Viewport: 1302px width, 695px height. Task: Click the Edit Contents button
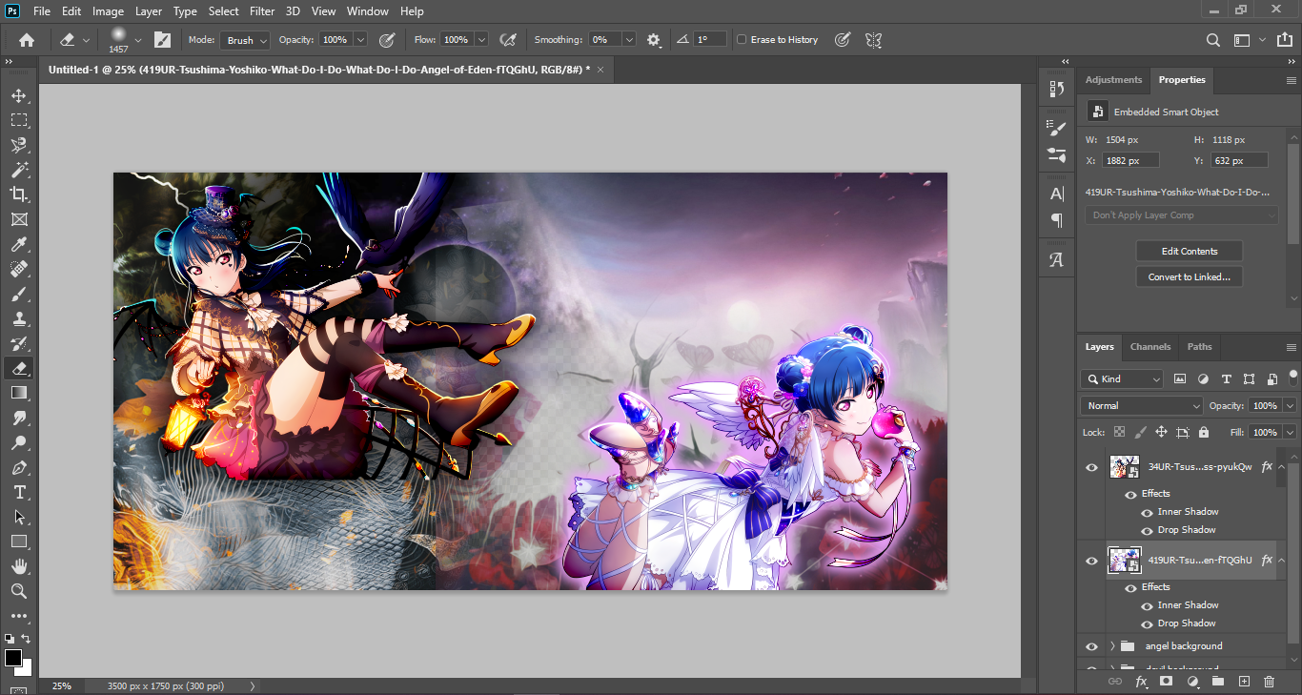[1190, 252]
